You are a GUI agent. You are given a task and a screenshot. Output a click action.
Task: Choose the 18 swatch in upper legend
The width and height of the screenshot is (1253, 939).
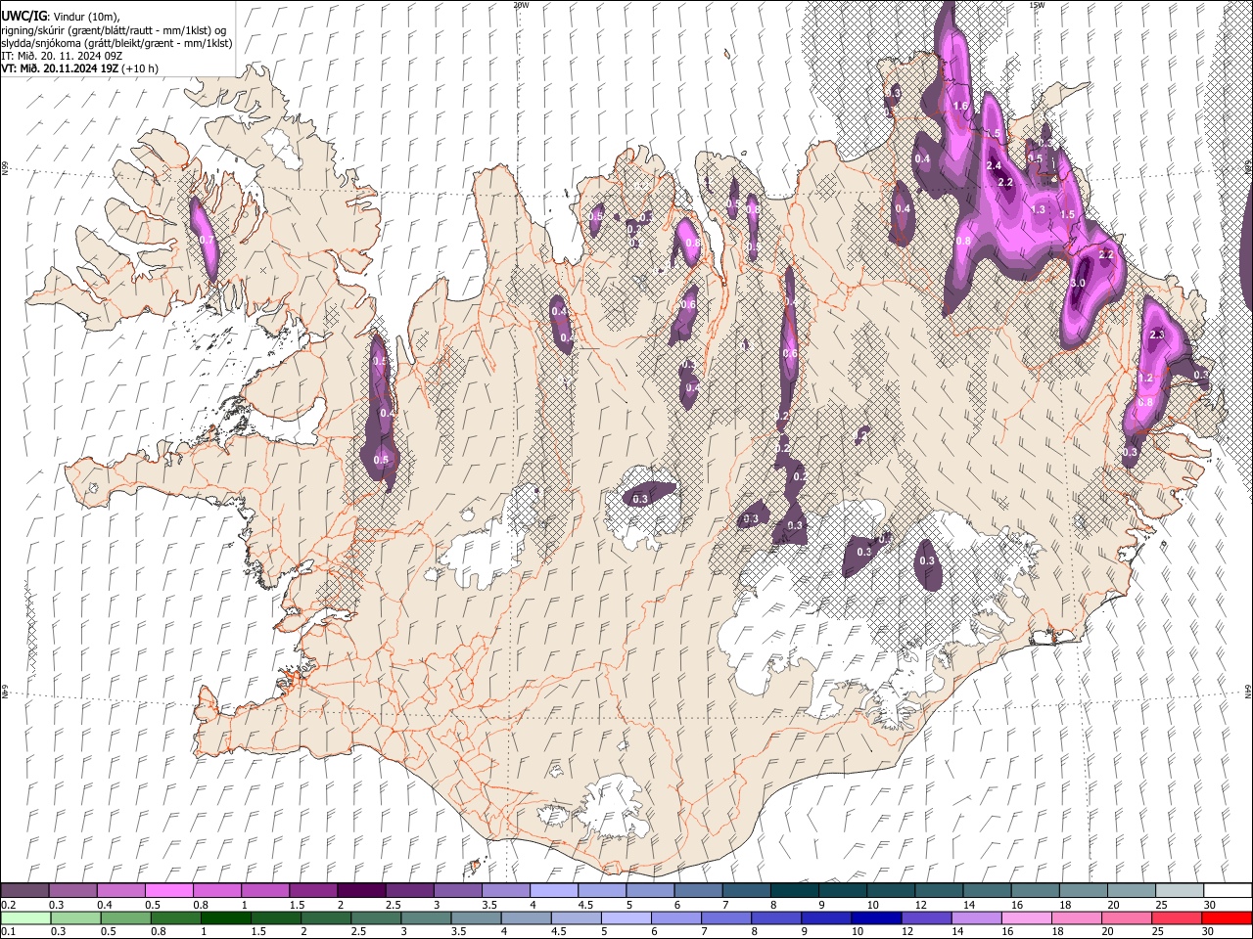1082,890
